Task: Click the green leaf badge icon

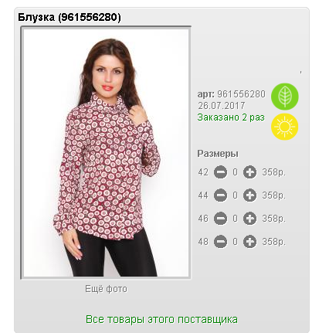Action: (285, 97)
